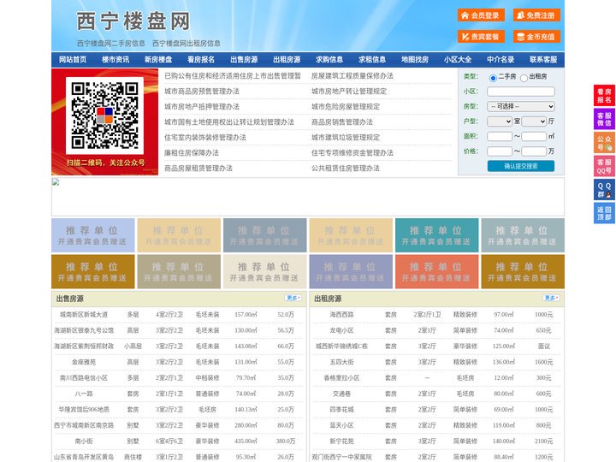
Task: Open the 客服QQ号 side shortcut icon
Action: (604, 166)
